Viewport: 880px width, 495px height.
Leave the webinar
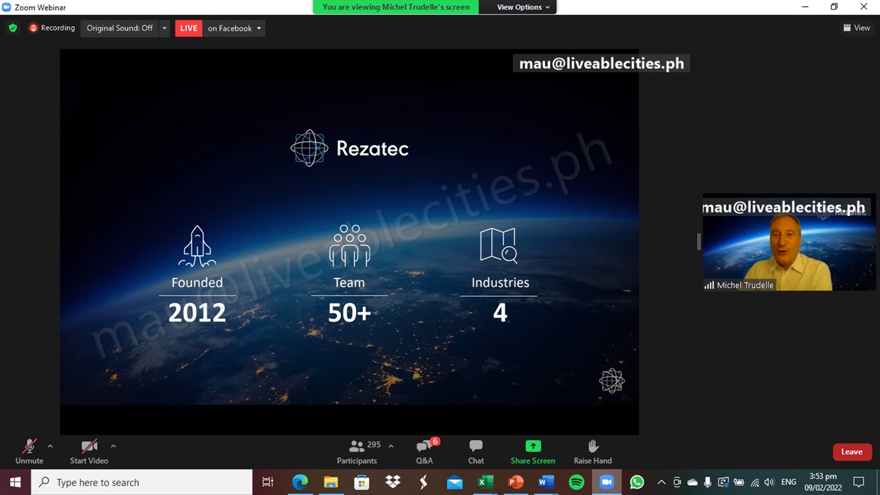point(851,452)
